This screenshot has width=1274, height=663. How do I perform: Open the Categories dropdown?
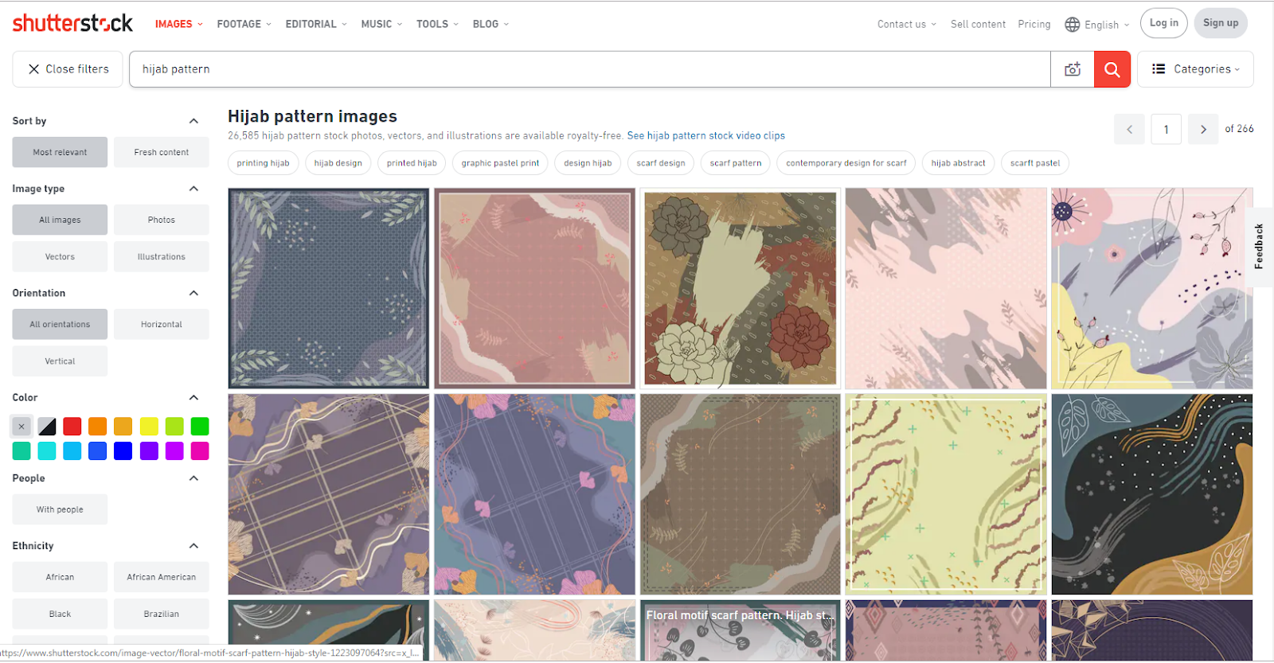click(x=1195, y=69)
